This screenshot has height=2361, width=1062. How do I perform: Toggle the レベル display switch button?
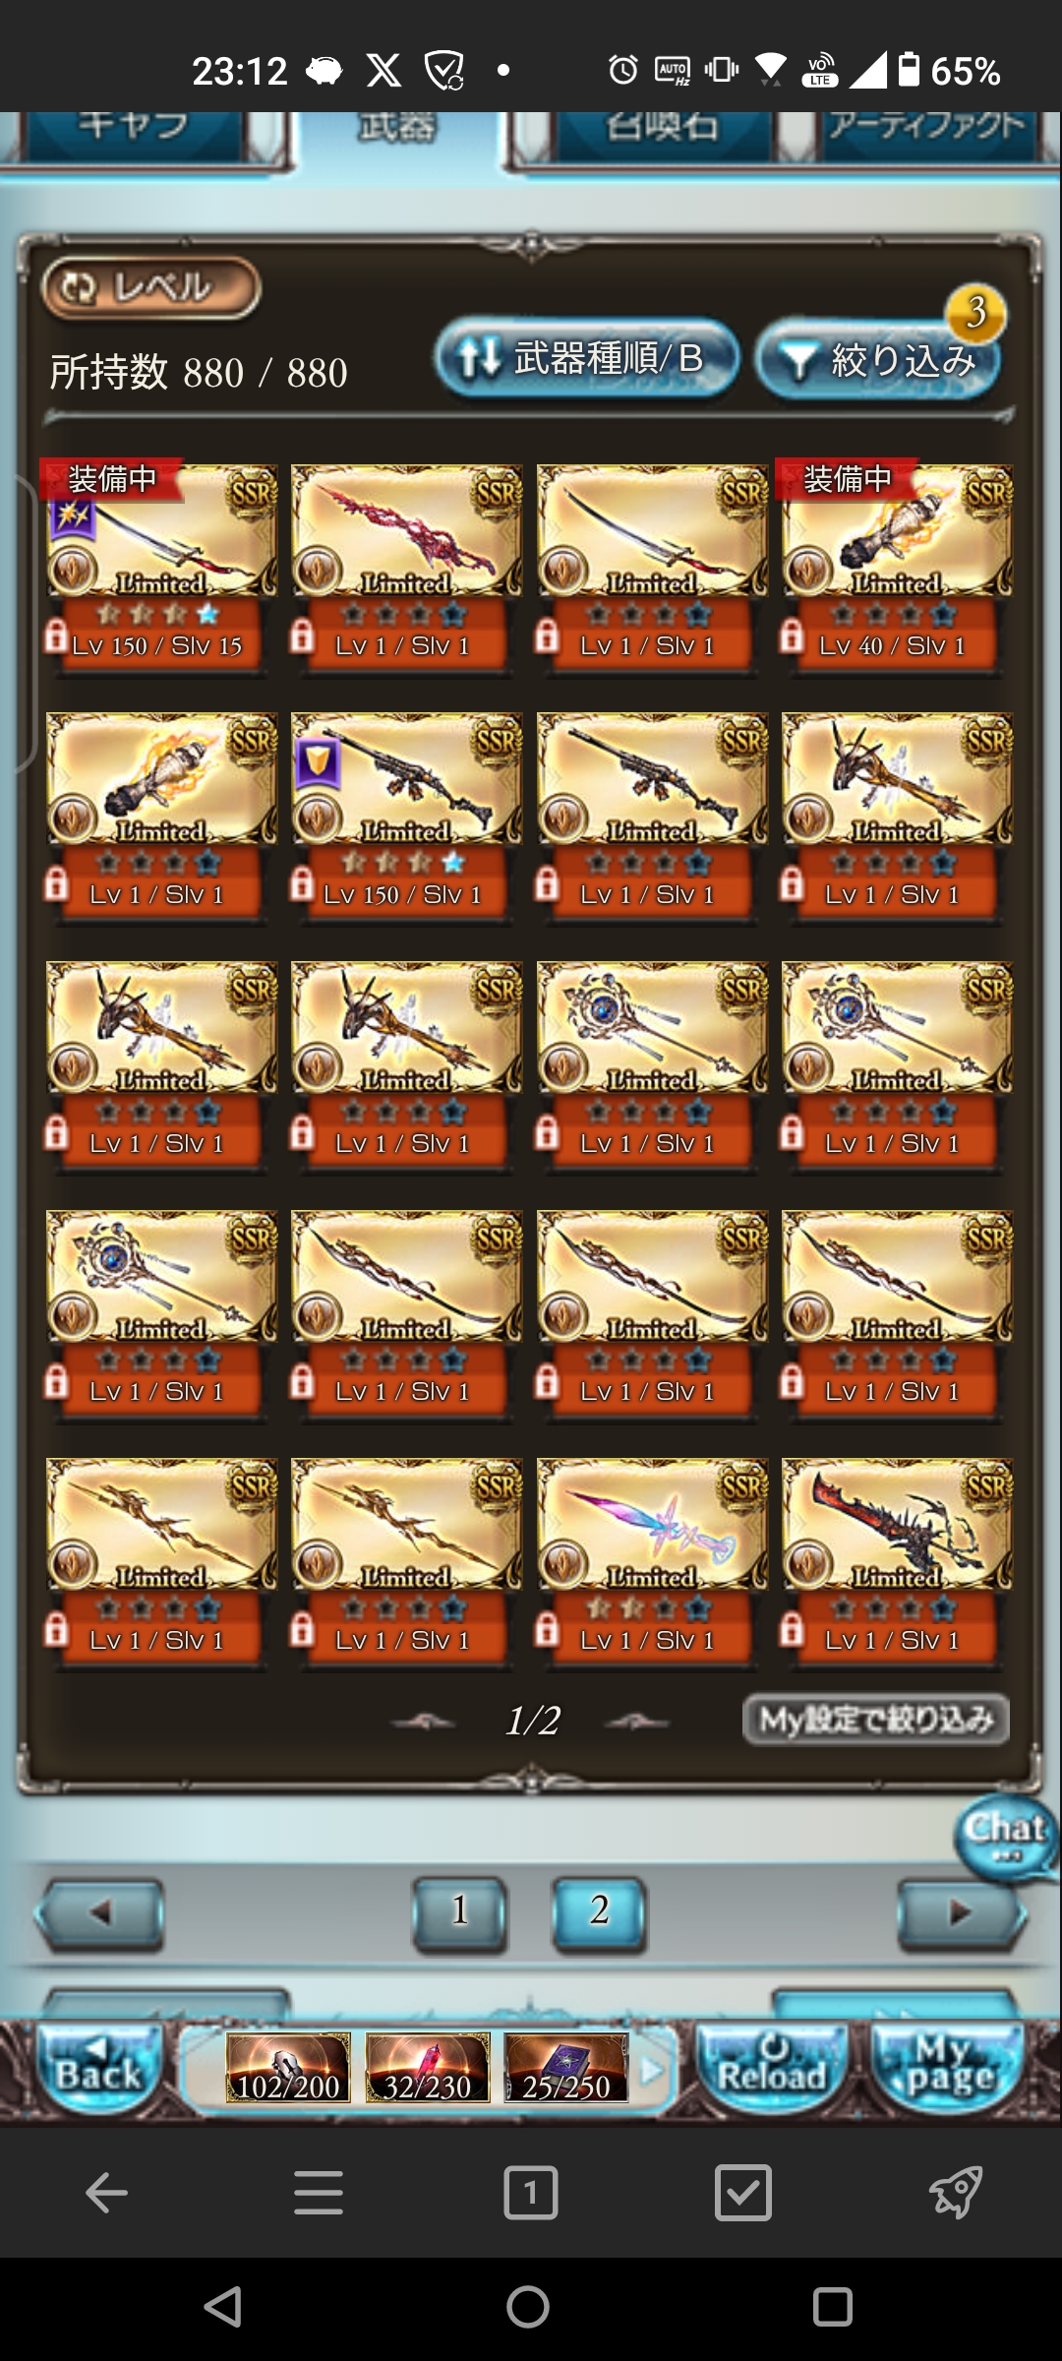click(151, 288)
